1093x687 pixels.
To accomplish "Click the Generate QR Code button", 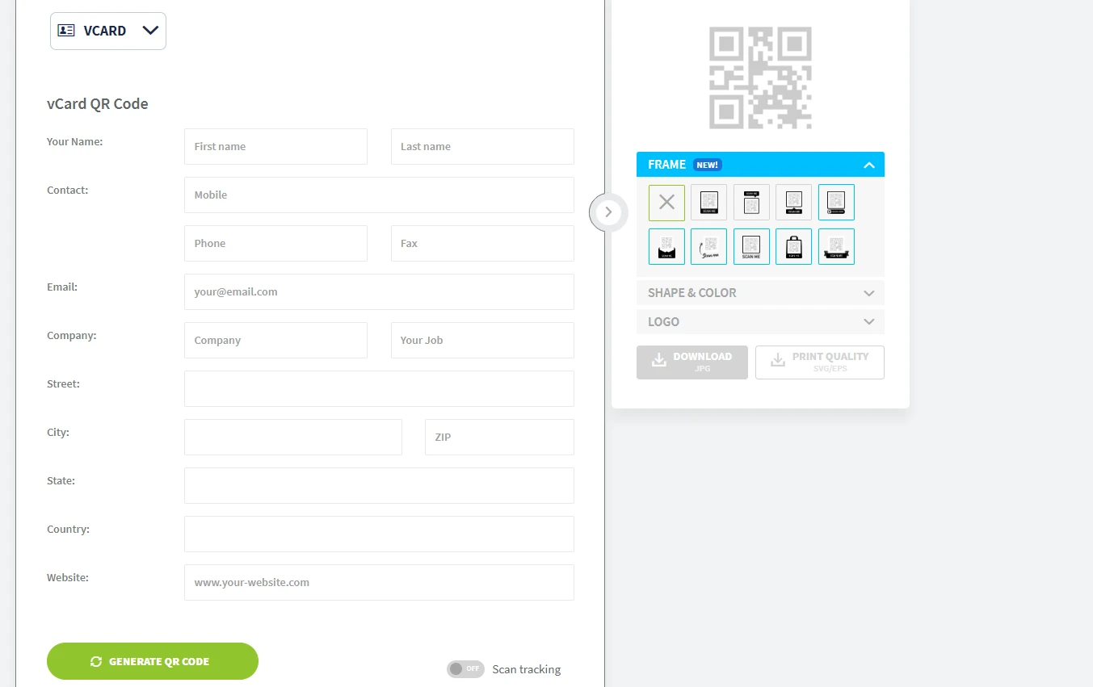I will 153,661.
